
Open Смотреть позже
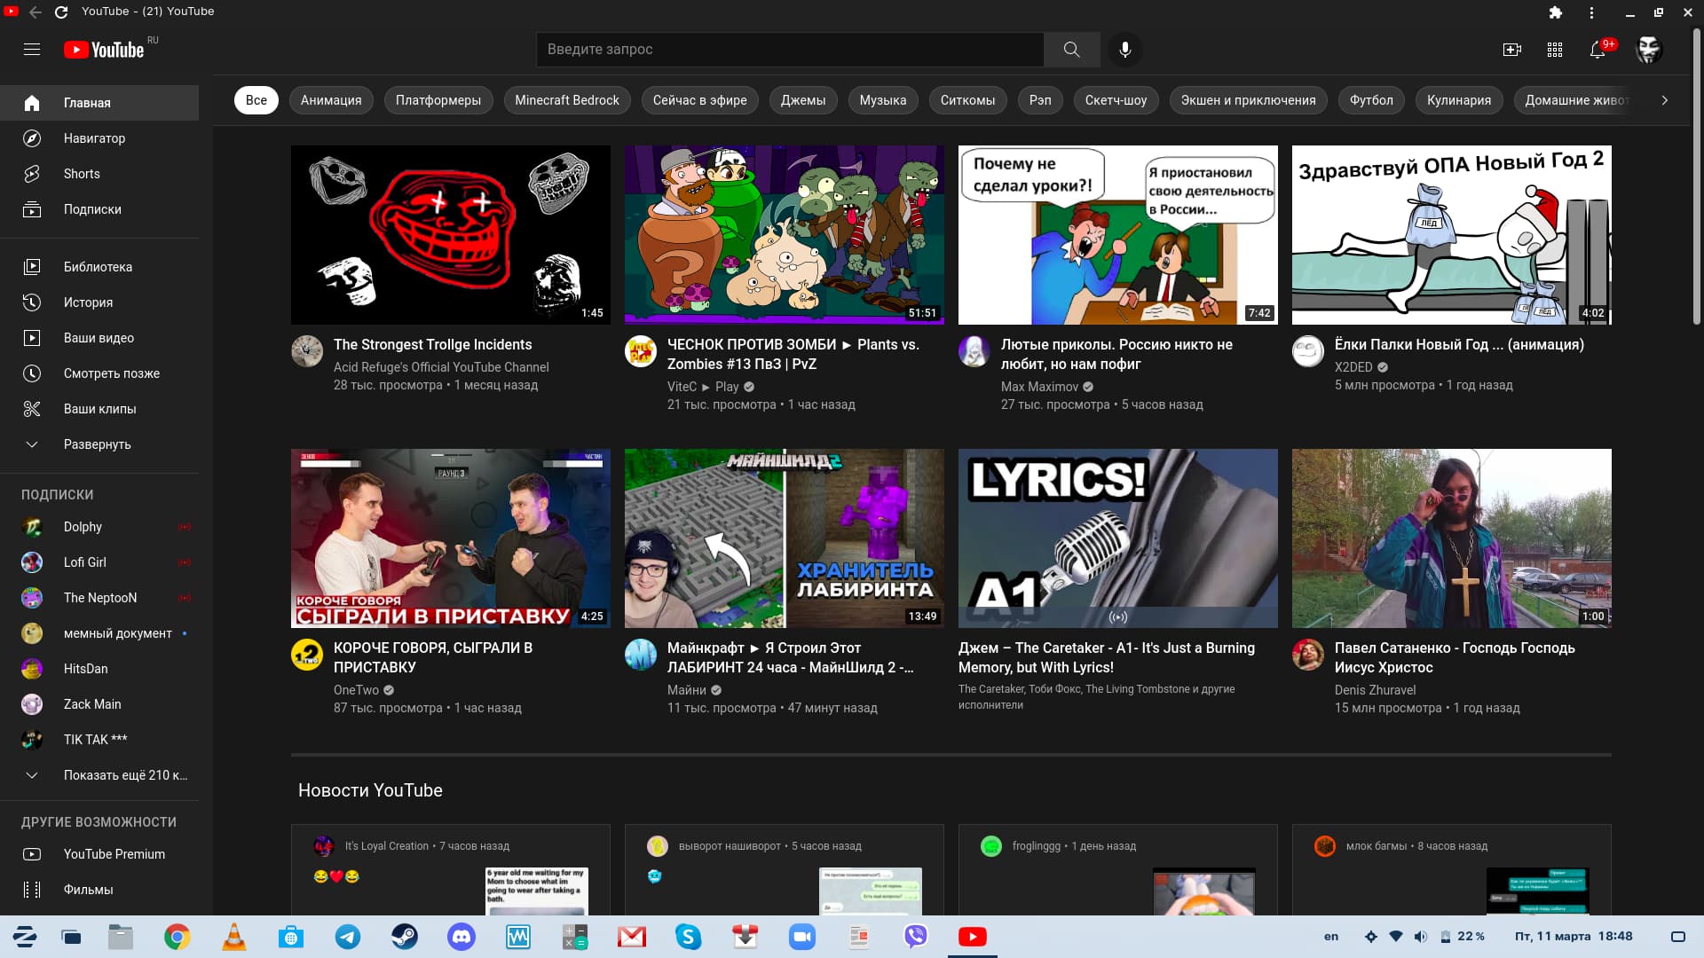[x=99, y=373]
